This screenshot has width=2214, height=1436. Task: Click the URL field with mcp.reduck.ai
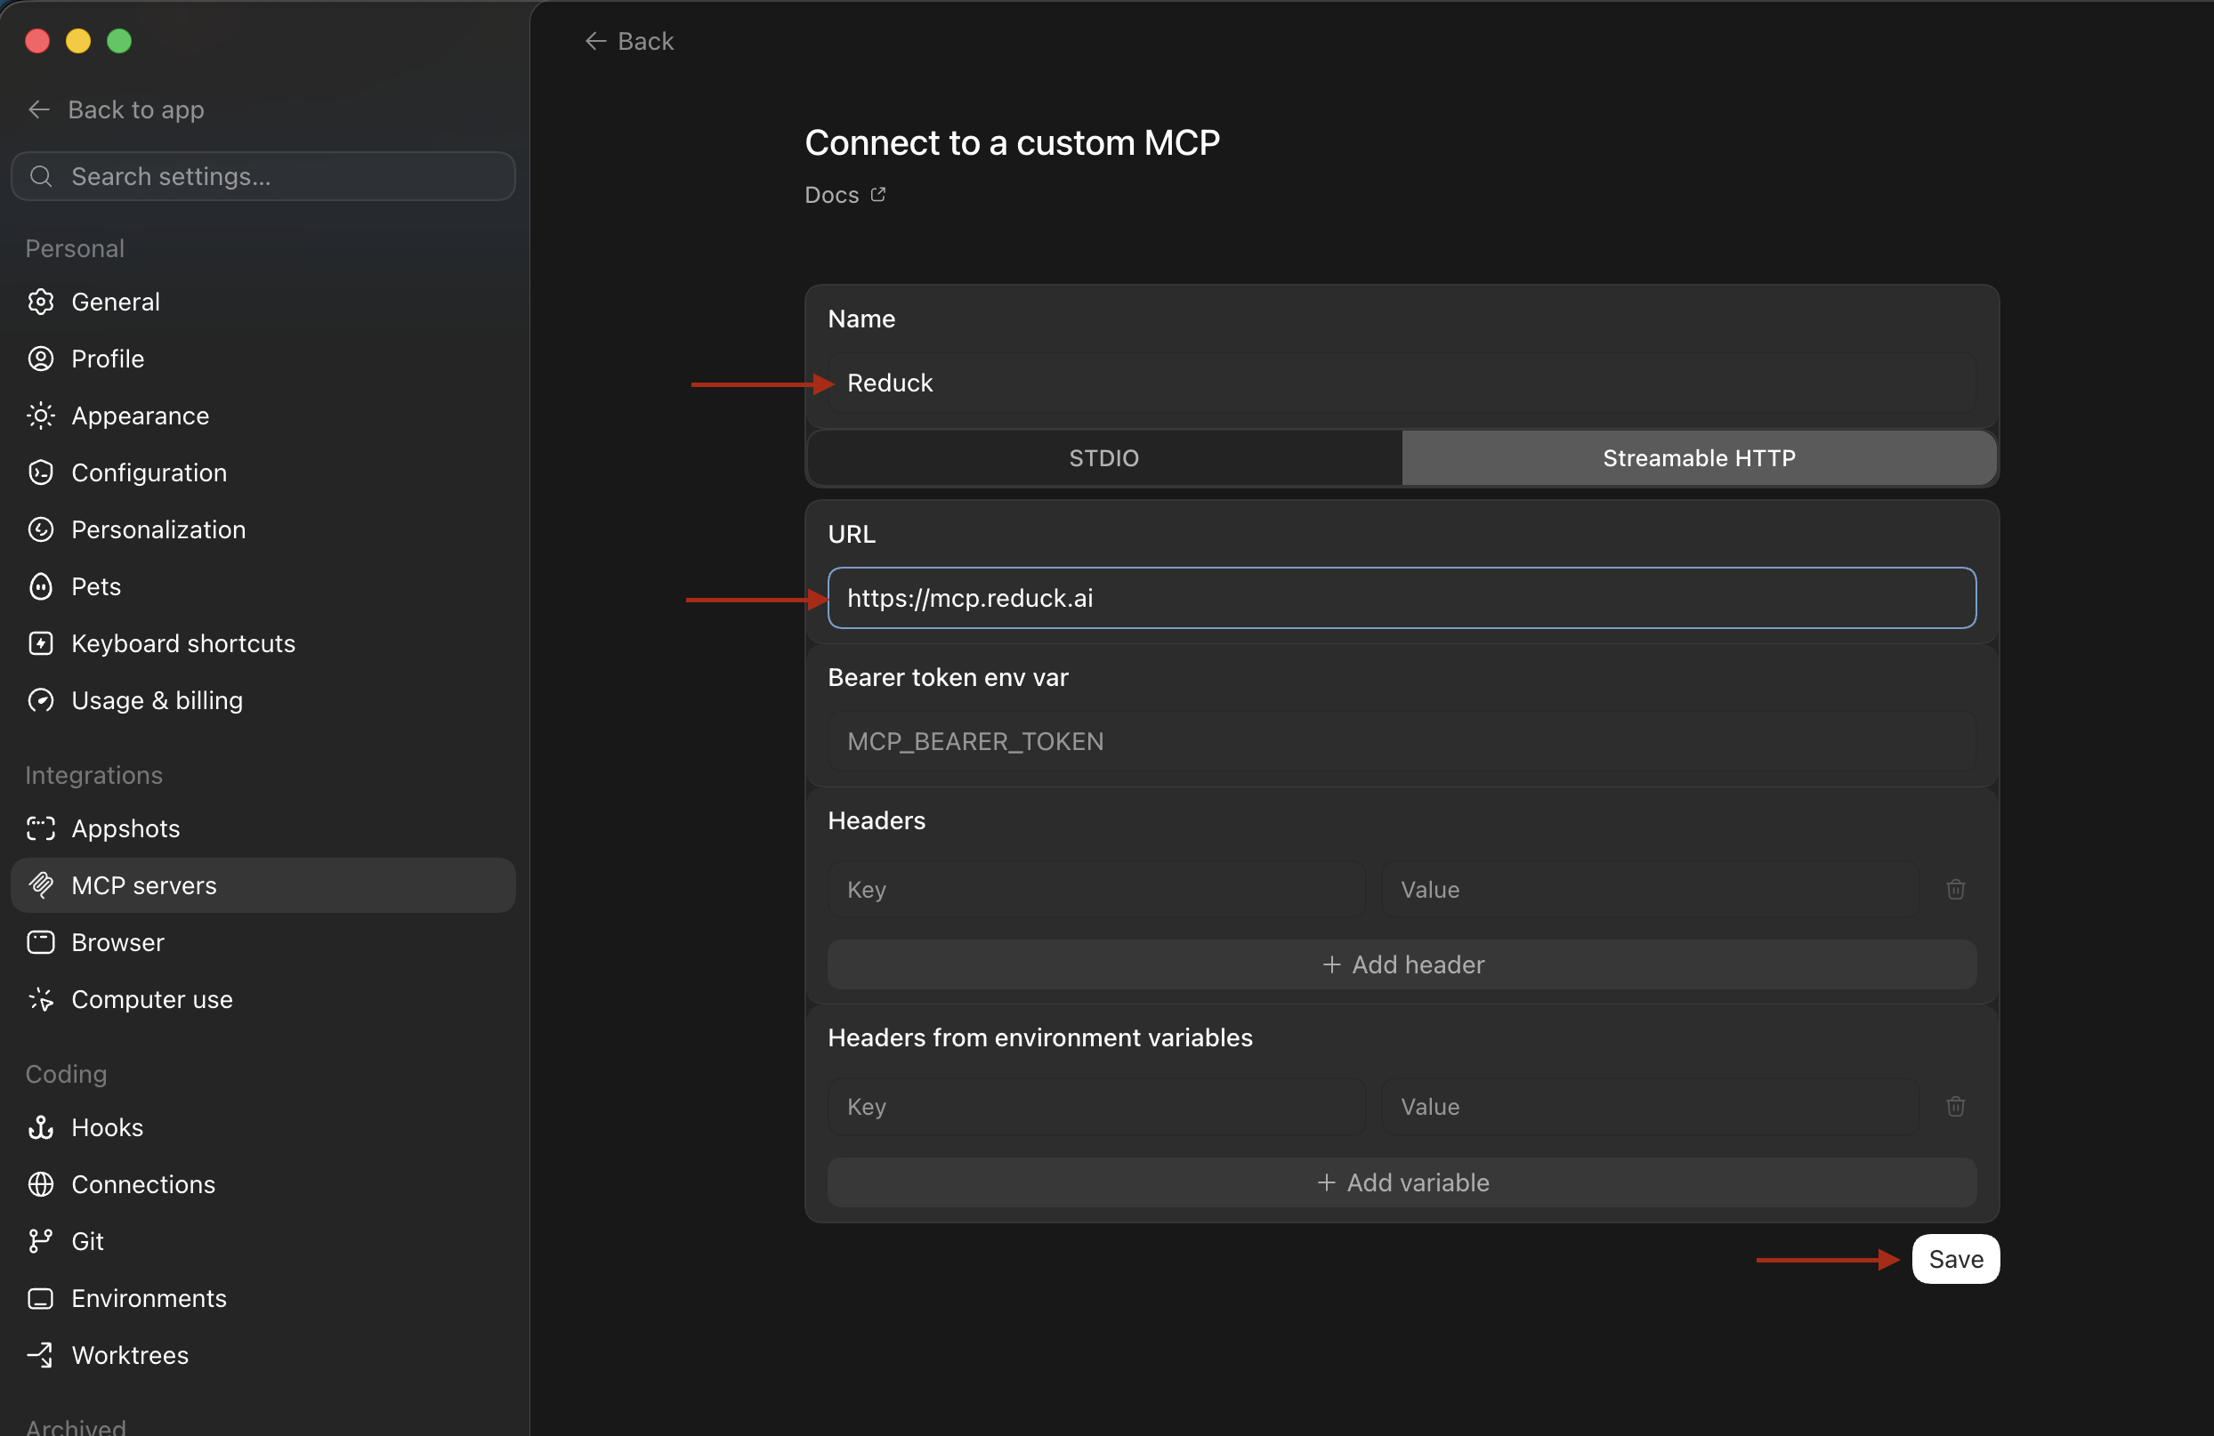coord(1402,598)
